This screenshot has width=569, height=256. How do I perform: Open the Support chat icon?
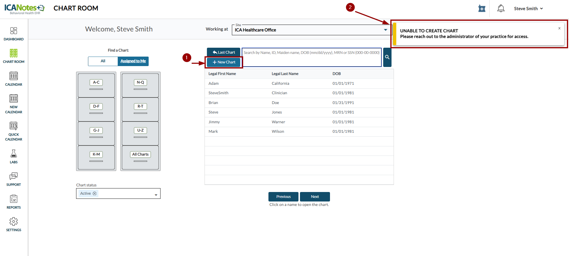coord(14,176)
